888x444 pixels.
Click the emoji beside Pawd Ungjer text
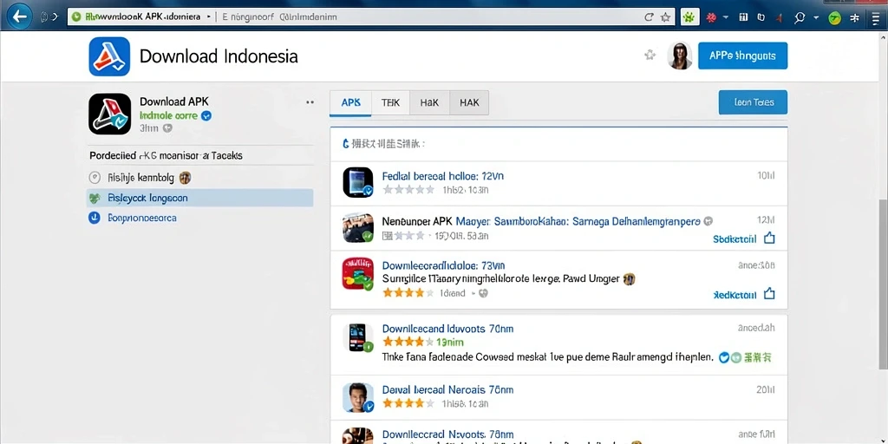pos(629,278)
